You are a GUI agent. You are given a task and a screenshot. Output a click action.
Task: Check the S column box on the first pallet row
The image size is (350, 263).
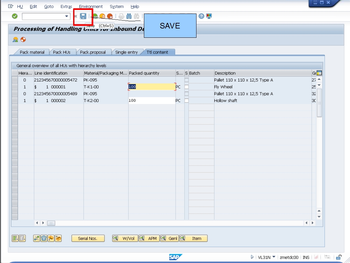186,79
